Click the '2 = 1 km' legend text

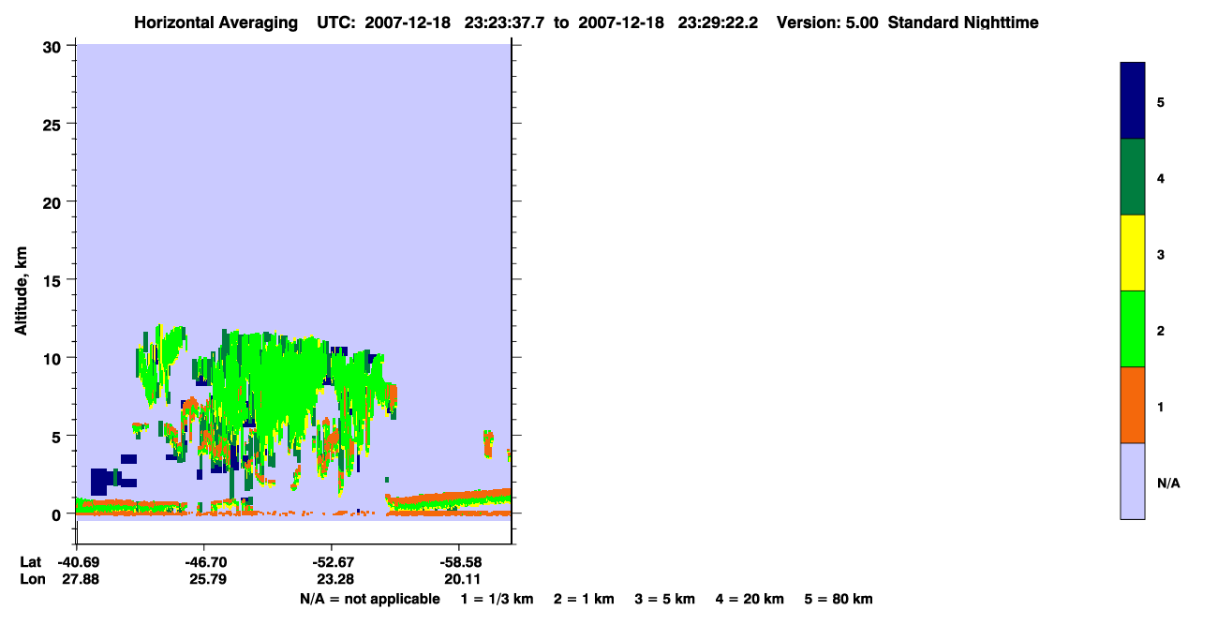coord(584,599)
